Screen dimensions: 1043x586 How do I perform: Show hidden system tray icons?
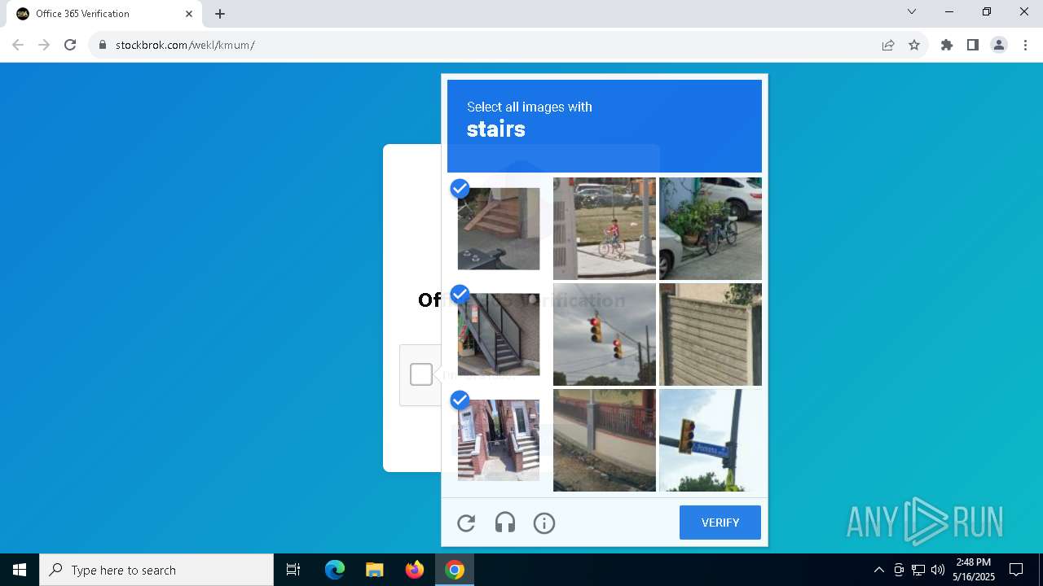pos(878,570)
